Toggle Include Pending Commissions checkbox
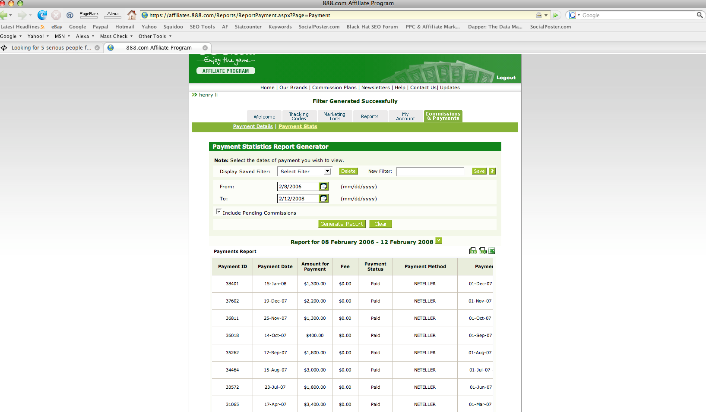 (218, 212)
